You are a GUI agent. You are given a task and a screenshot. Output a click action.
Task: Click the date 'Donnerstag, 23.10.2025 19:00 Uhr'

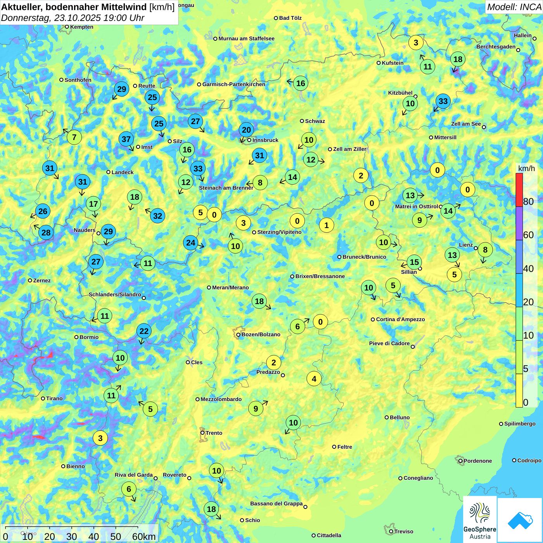73,18
